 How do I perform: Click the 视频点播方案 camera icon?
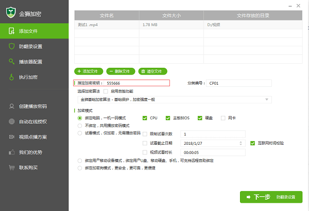click(12, 137)
